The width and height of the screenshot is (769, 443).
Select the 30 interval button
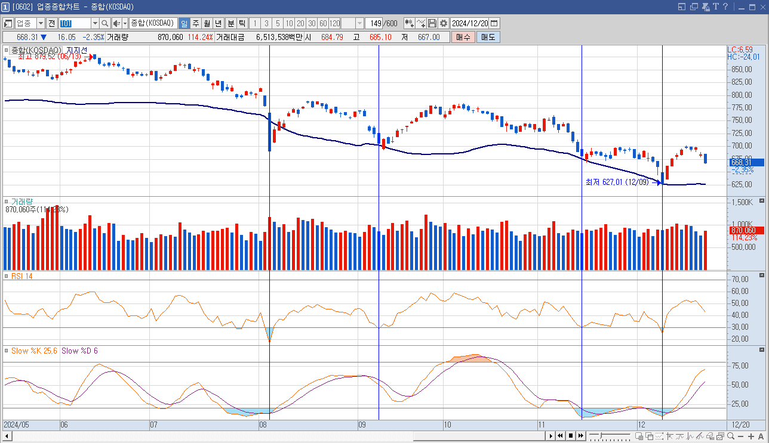pyautogui.click(x=312, y=23)
